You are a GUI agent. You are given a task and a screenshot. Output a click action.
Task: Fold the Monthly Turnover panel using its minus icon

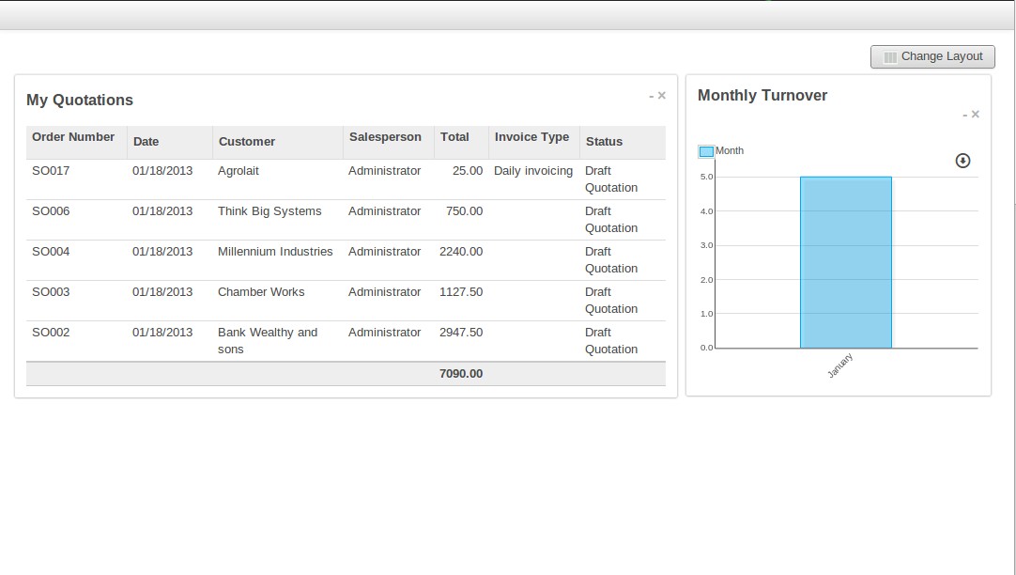pos(964,115)
